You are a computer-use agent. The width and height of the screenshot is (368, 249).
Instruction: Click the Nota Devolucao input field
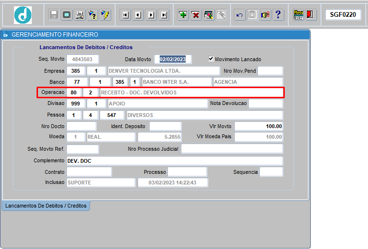click(266, 104)
